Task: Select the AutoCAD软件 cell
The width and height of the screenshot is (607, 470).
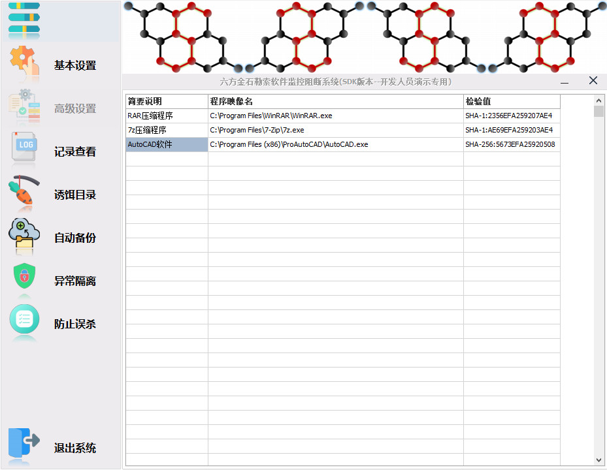Action: [x=167, y=144]
